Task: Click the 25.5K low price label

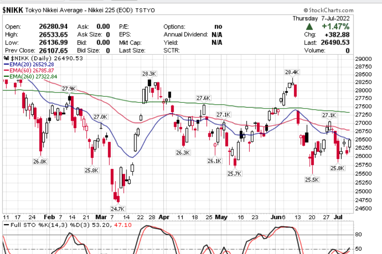Action: (312, 180)
